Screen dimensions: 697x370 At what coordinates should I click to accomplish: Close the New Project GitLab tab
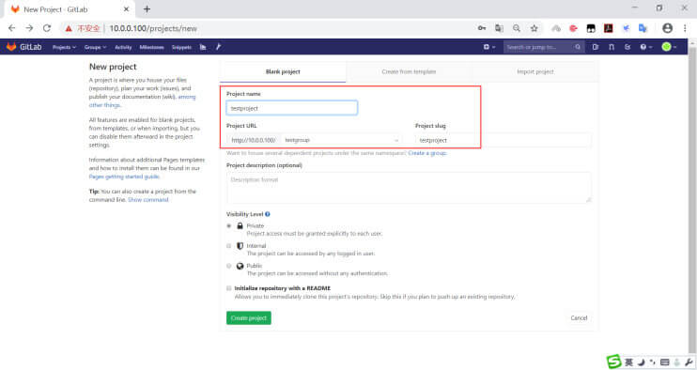pos(126,8)
